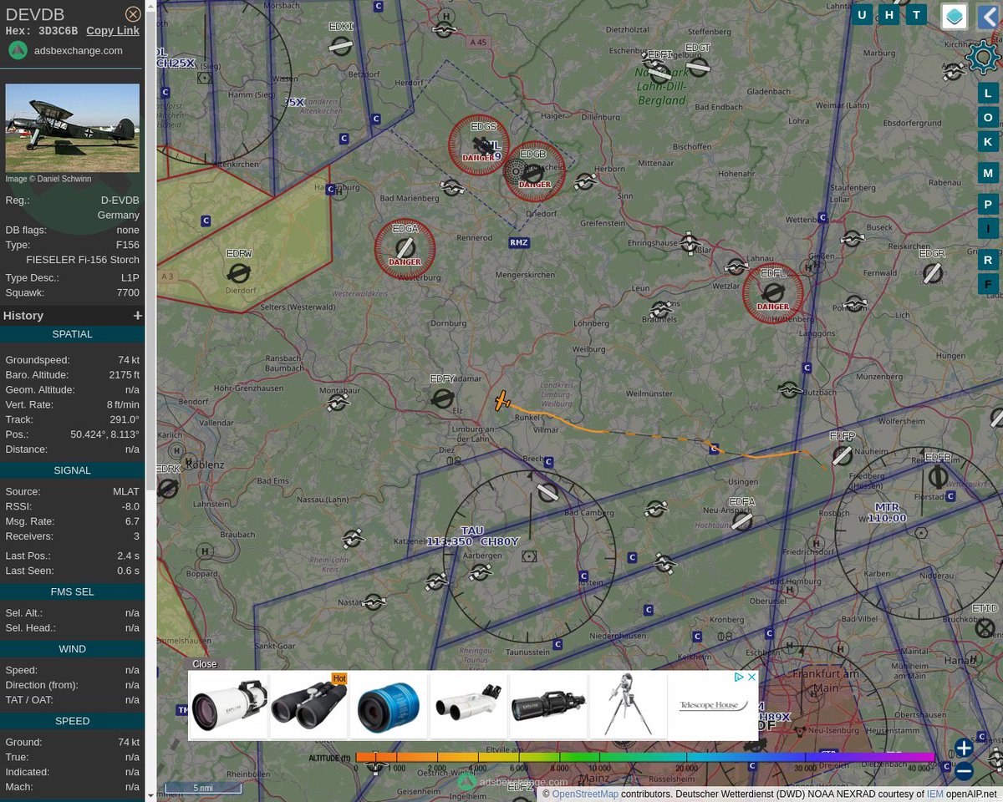
Task: Click the Copy Link button
Action: pyautogui.click(x=113, y=31)
